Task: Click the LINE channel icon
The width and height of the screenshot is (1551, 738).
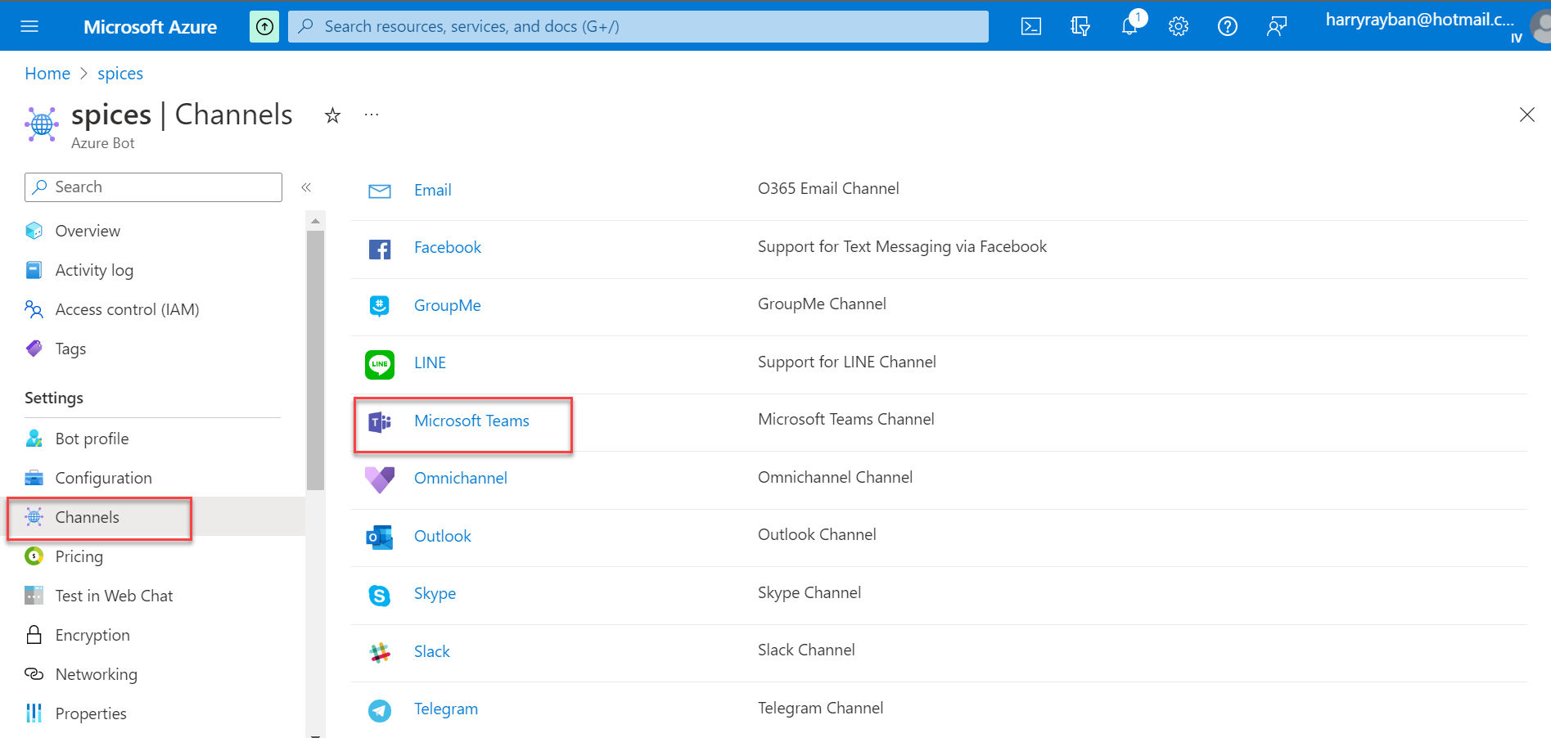Action: pyautogui.click(x=380, y=364)
